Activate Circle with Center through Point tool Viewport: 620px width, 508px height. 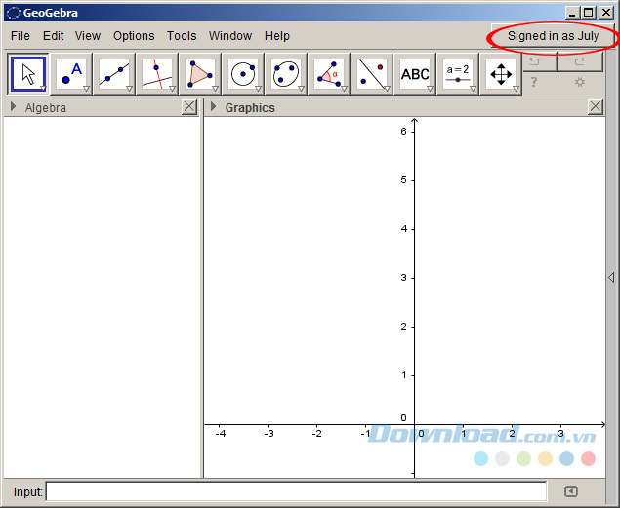pyautogui.click(x=243, y=74)
